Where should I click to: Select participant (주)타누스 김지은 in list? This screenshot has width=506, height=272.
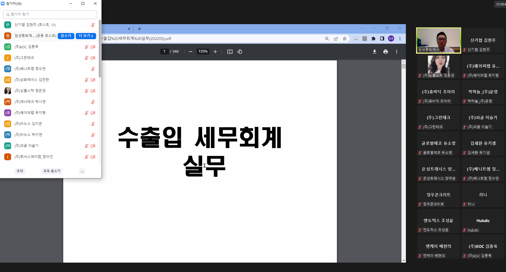point(50,124)
